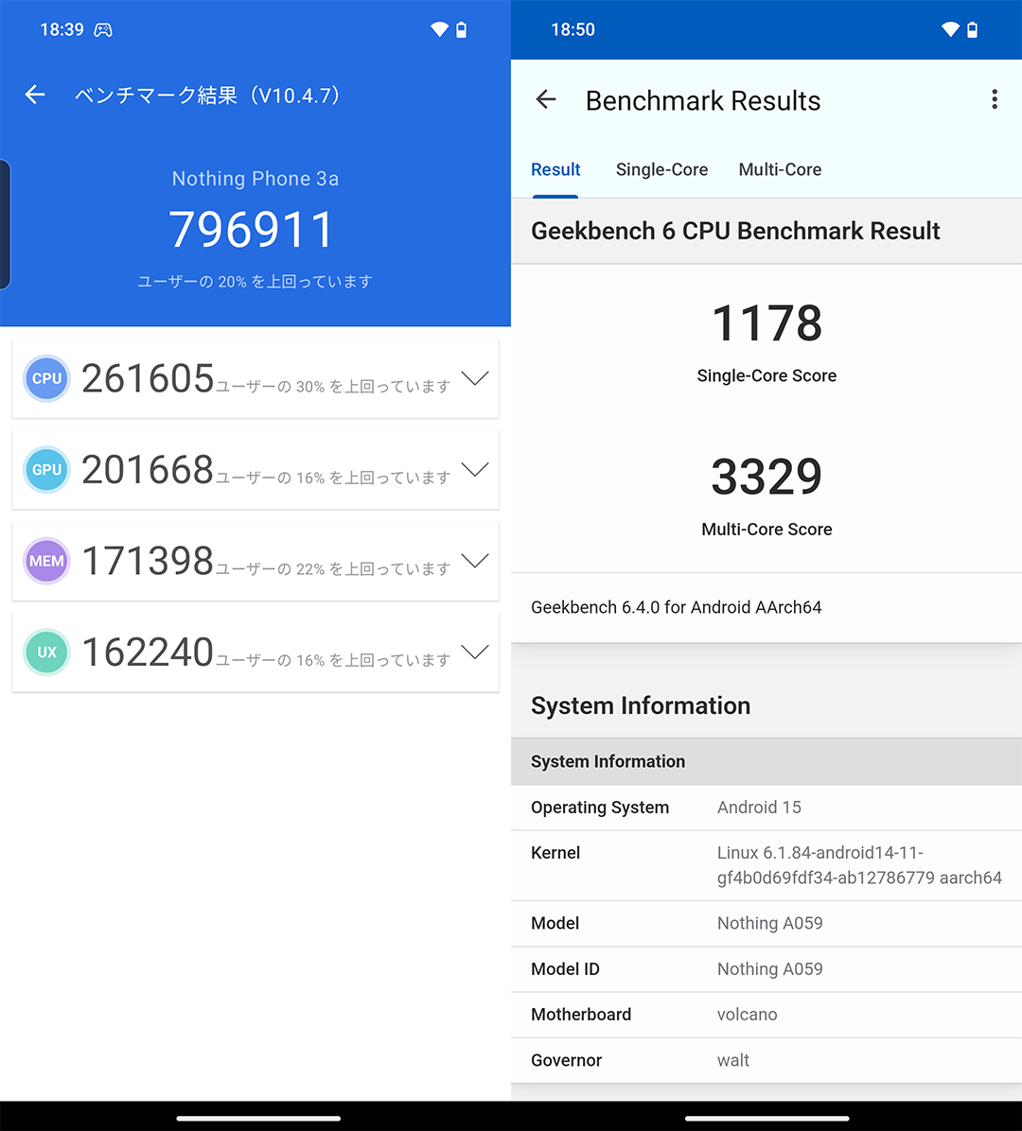
Task: Tap the GPU badge icon
Action: coord(47,470)
